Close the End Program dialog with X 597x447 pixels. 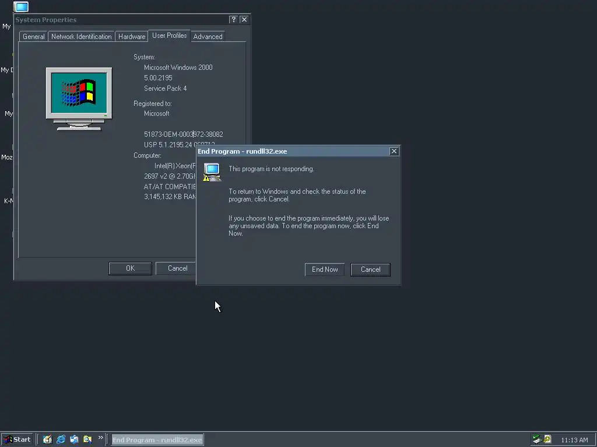click(394, 151)
